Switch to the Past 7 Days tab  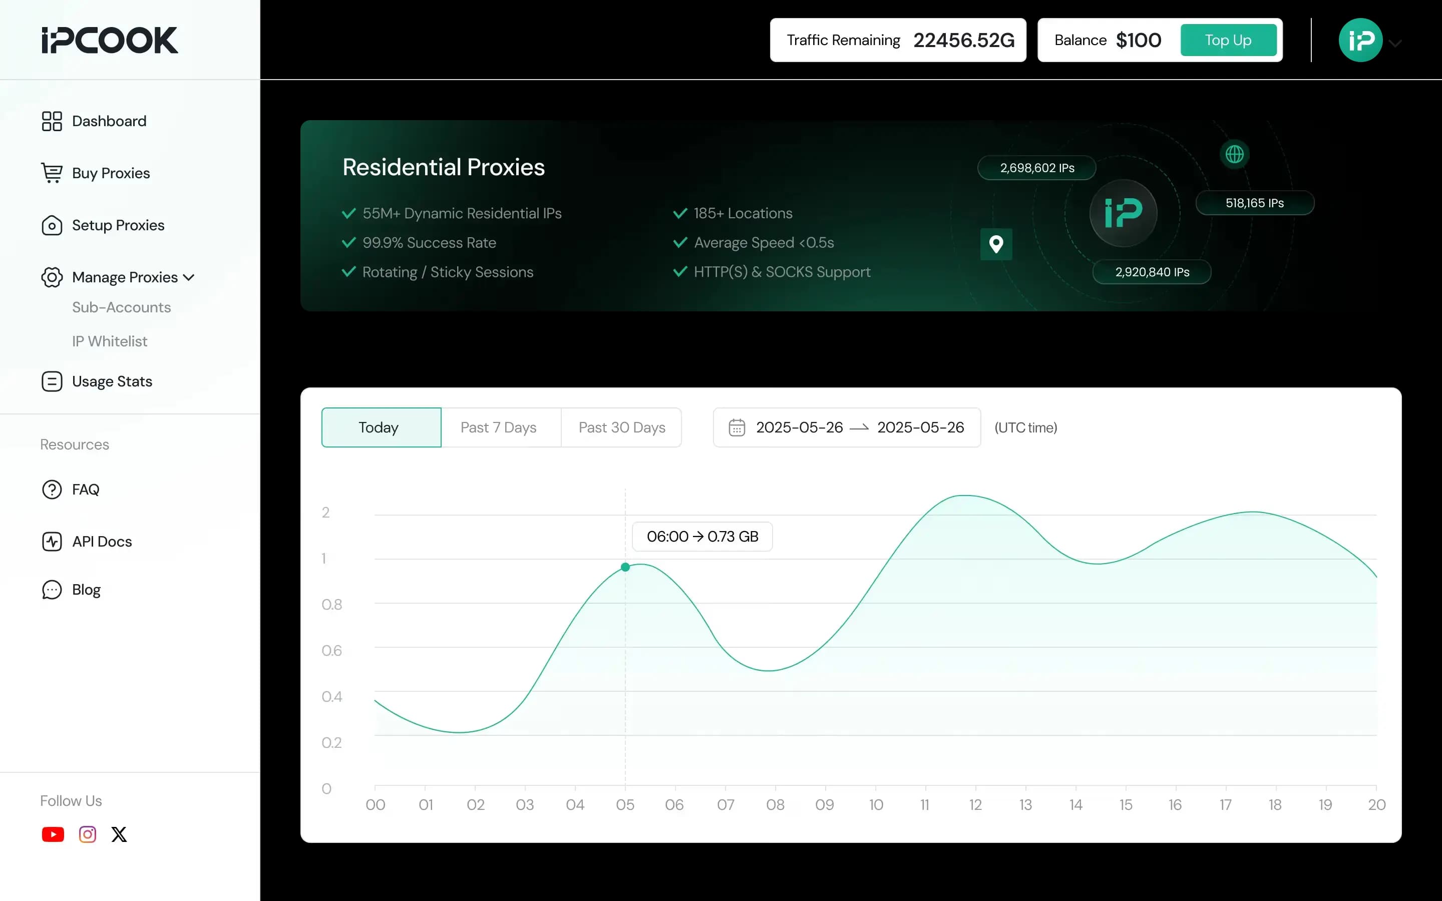(499, 427)
